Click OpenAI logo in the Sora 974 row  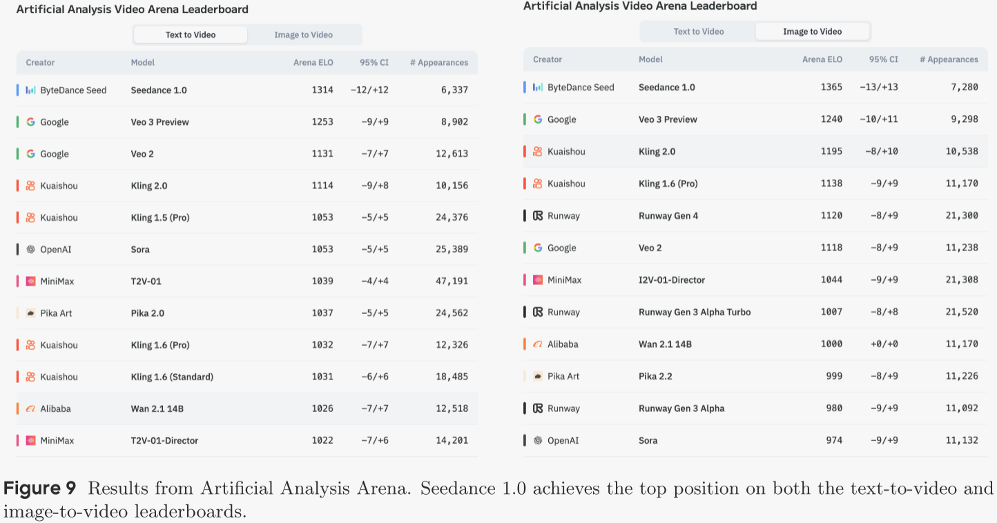(538, 440)
